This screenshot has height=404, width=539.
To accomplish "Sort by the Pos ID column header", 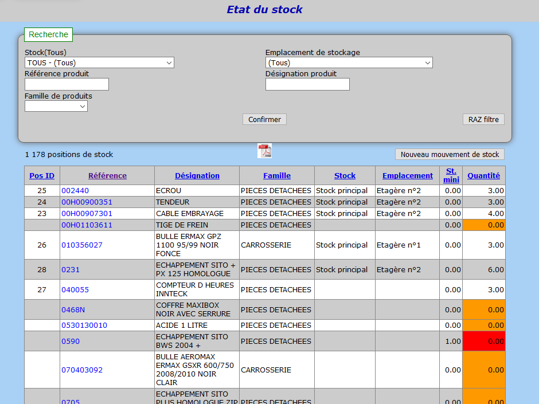I will [x=42, y=176].
